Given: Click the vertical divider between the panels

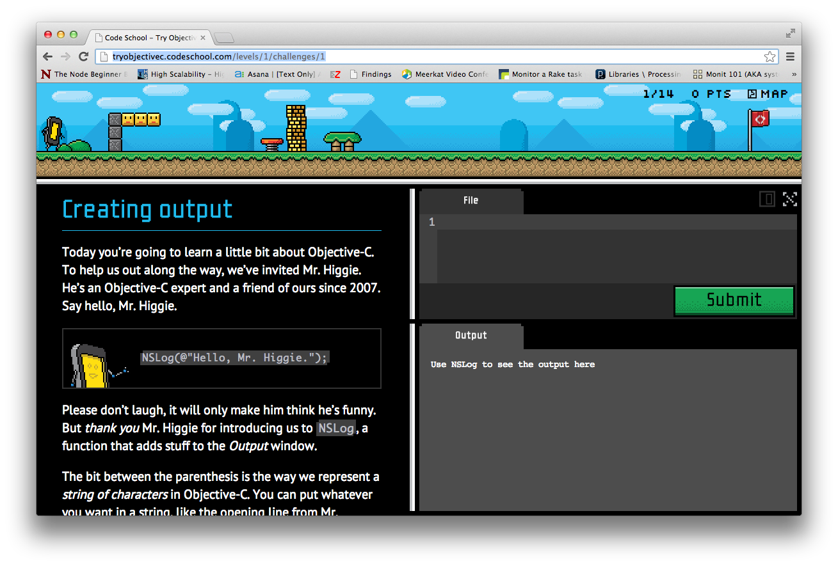Looking at the screenshot, I should coord(413,349).
